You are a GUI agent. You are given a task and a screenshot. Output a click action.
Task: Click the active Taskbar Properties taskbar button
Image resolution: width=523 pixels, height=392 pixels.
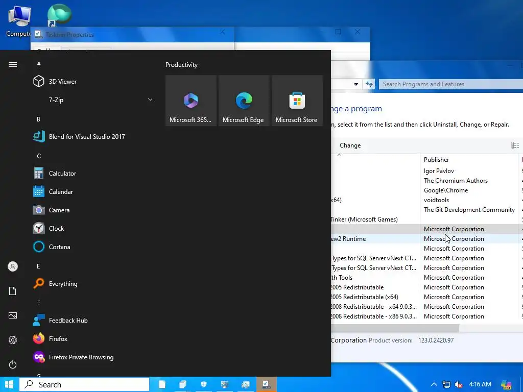[267, 384]
